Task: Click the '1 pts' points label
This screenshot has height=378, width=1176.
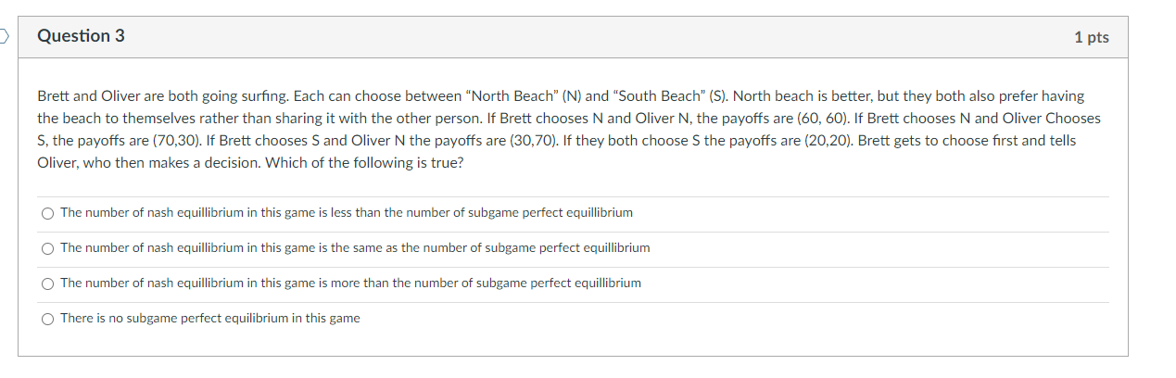Action: (1092, 37)
